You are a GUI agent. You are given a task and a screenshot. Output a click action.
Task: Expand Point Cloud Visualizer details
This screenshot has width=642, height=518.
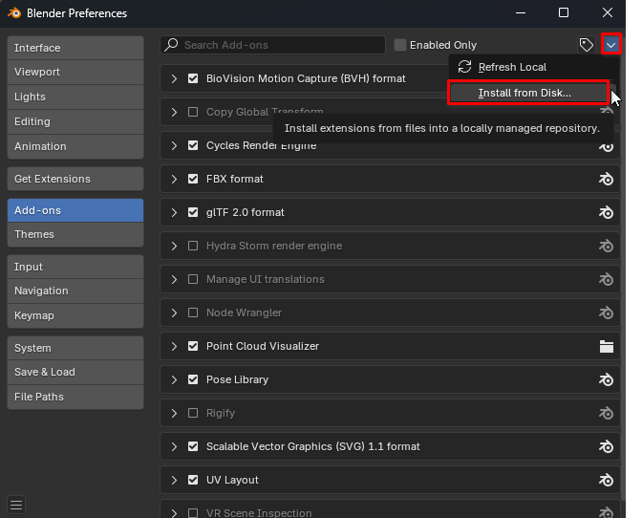point(174,346)
